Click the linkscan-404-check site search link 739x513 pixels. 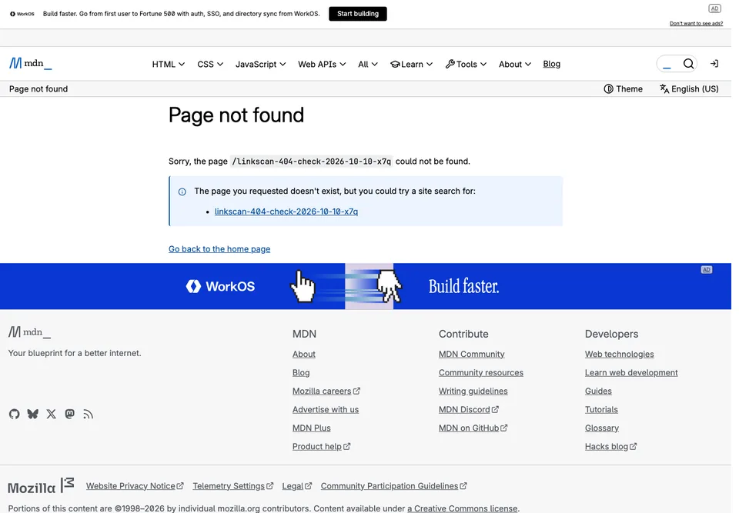coord(286,212)
